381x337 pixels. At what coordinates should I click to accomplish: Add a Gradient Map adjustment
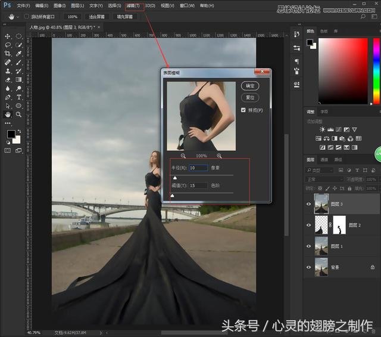pyautogui.click(x=355, y=147)
